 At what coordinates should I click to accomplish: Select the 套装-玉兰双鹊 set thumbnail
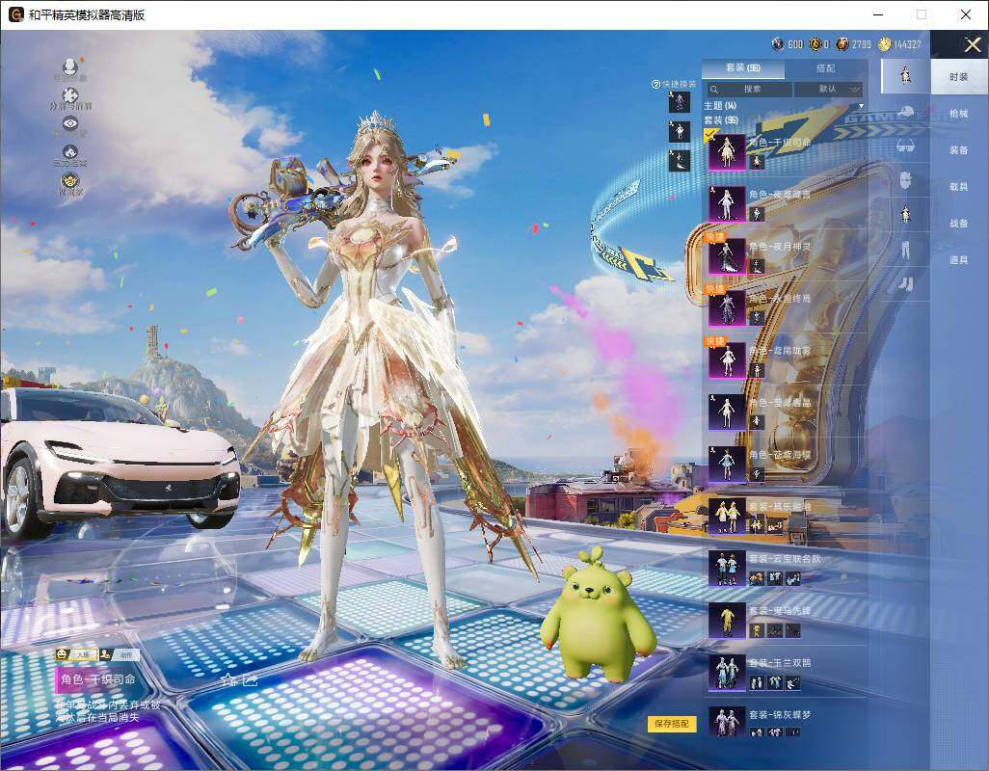coord(727,672)
